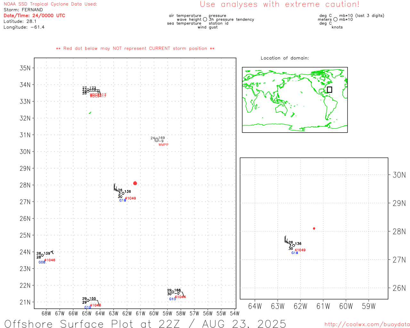Click the small green island near 32N on main map

(x=90, y=112)
